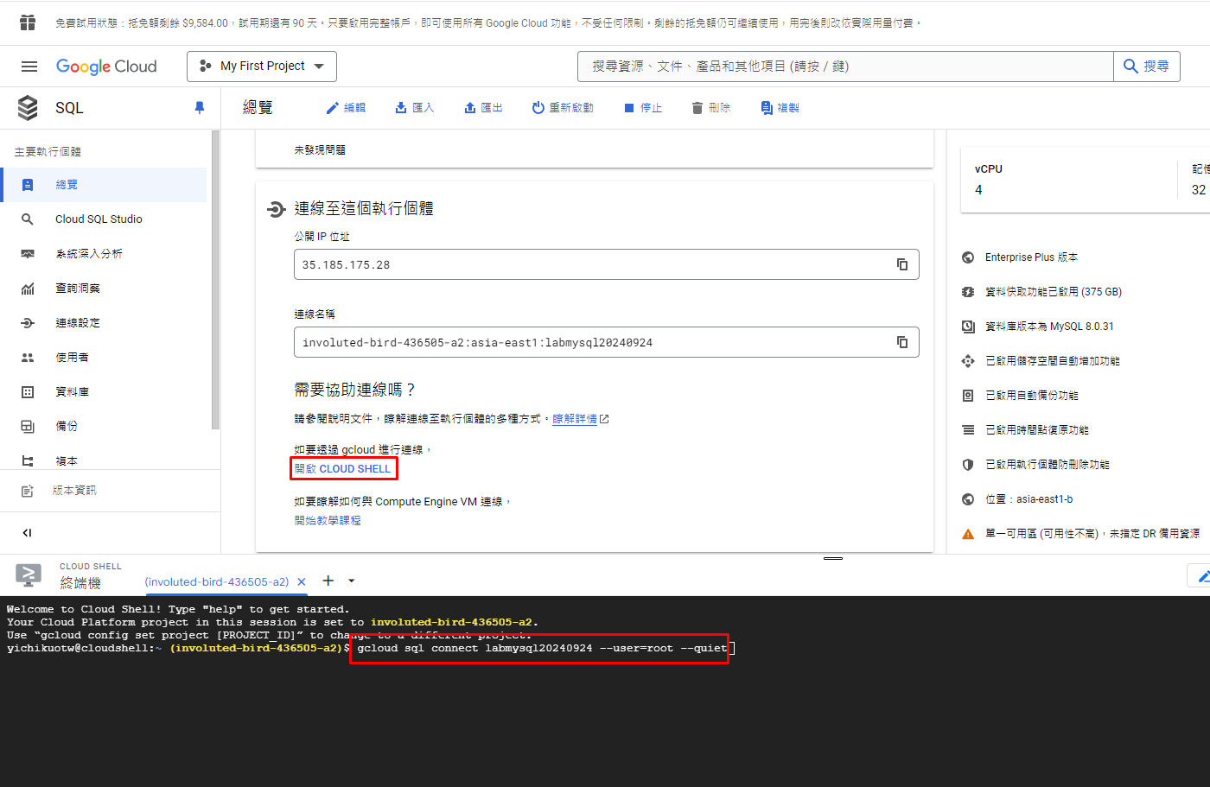Click the 未發現問題 status text

320,150
